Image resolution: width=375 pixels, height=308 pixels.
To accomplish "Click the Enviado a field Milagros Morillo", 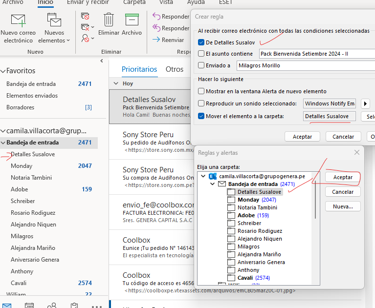I will pos(306,65).
